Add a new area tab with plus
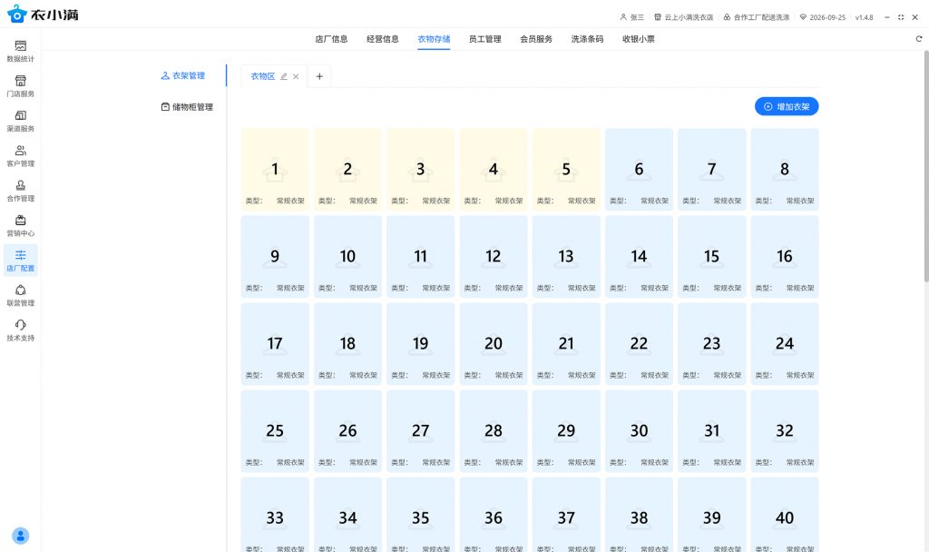Image resolution: width=929 pixels, height=552 pixels. pos(319,76)
